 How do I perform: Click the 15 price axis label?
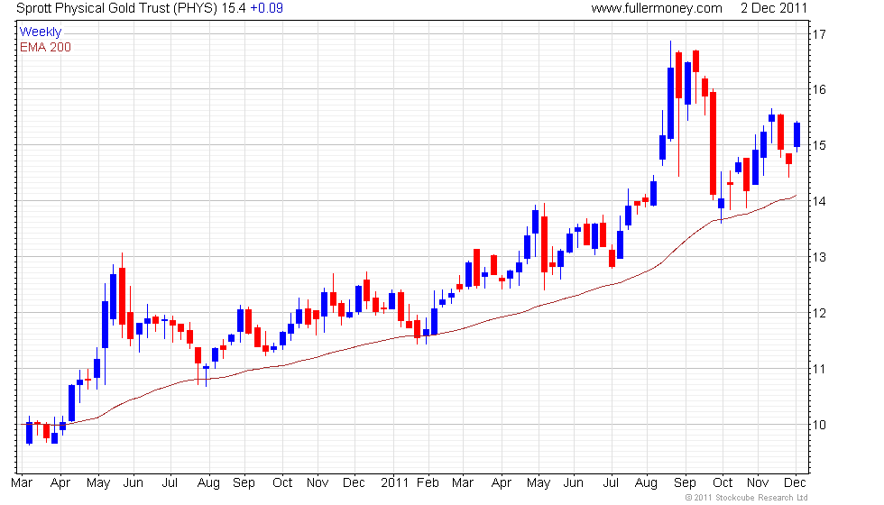[x=819, y=145]
